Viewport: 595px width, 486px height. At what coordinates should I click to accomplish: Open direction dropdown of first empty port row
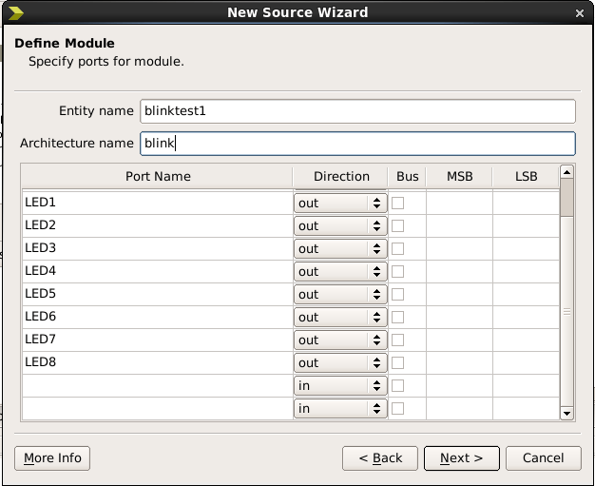[340, 385]
